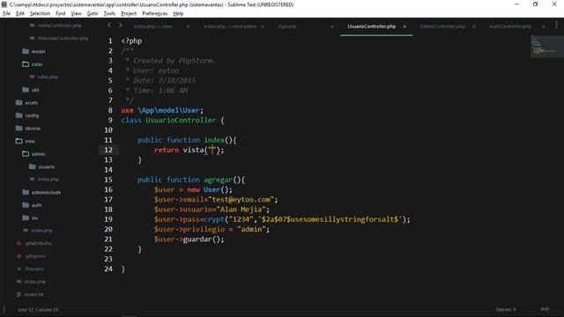Screen dimensions: 564x317
Task: Expand the auth folder
Action: point(36,205)
